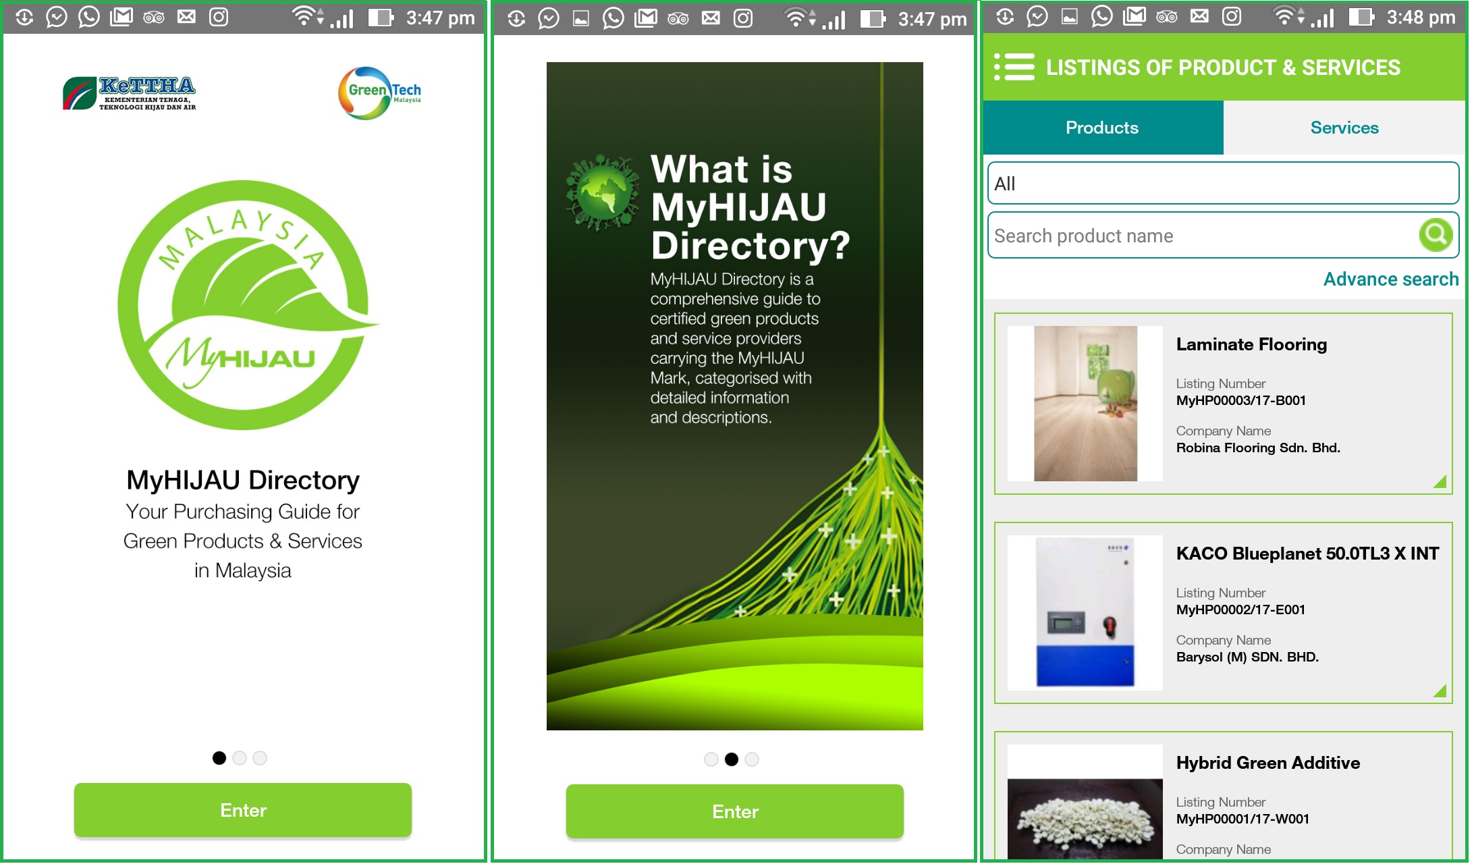Tap battery icon in second screen status bar

(x=873, y=19)
